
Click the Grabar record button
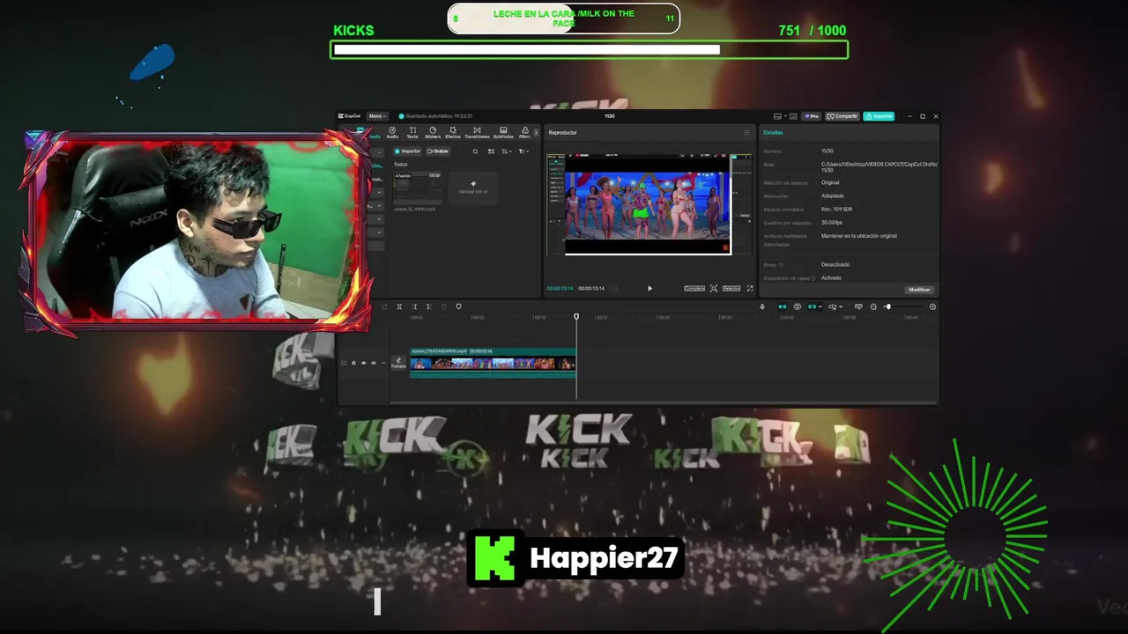[436, 151]
